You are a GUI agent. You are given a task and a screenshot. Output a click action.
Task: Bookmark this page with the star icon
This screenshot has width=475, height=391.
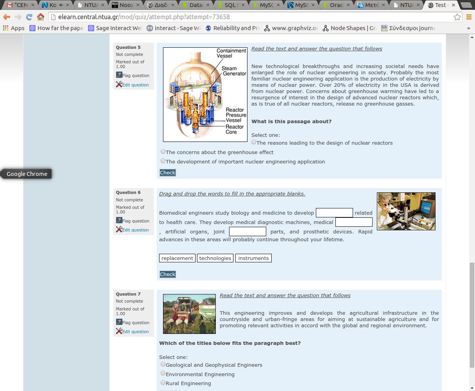coord(457,17)
